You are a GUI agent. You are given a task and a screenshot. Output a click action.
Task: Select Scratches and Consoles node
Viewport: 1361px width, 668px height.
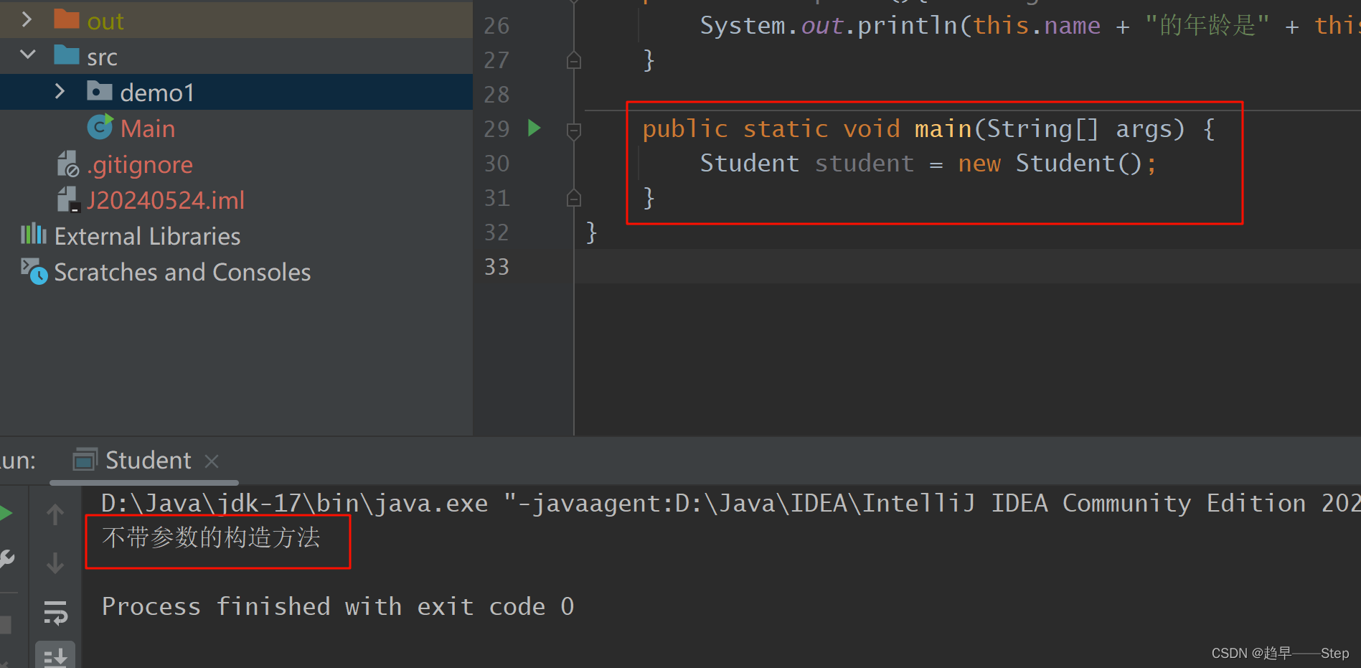pos(182,272)
